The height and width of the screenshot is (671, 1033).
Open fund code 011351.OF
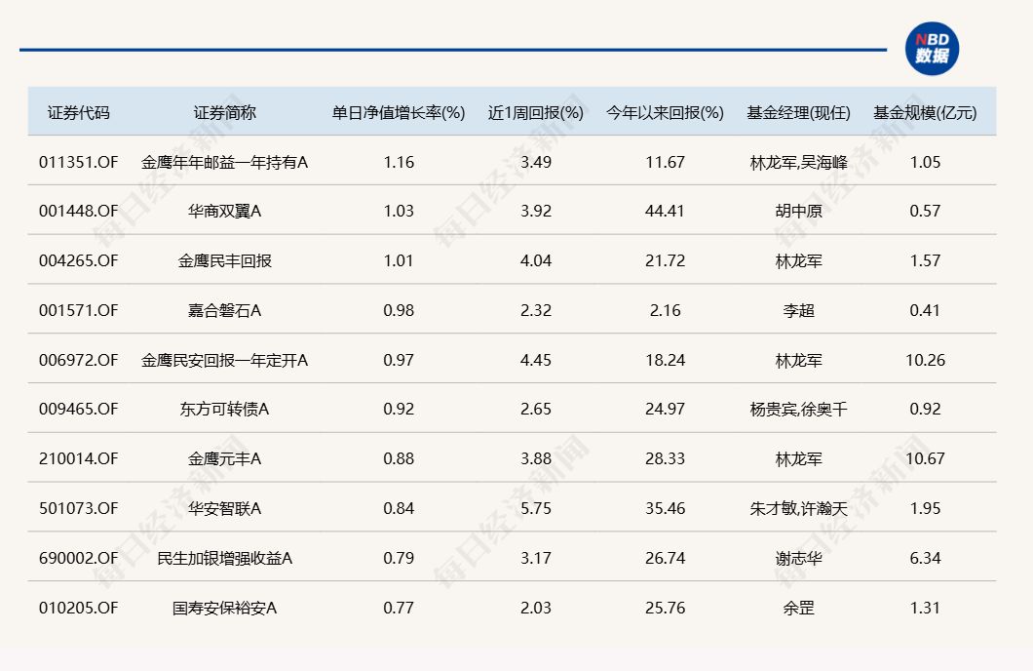point(79,162)
